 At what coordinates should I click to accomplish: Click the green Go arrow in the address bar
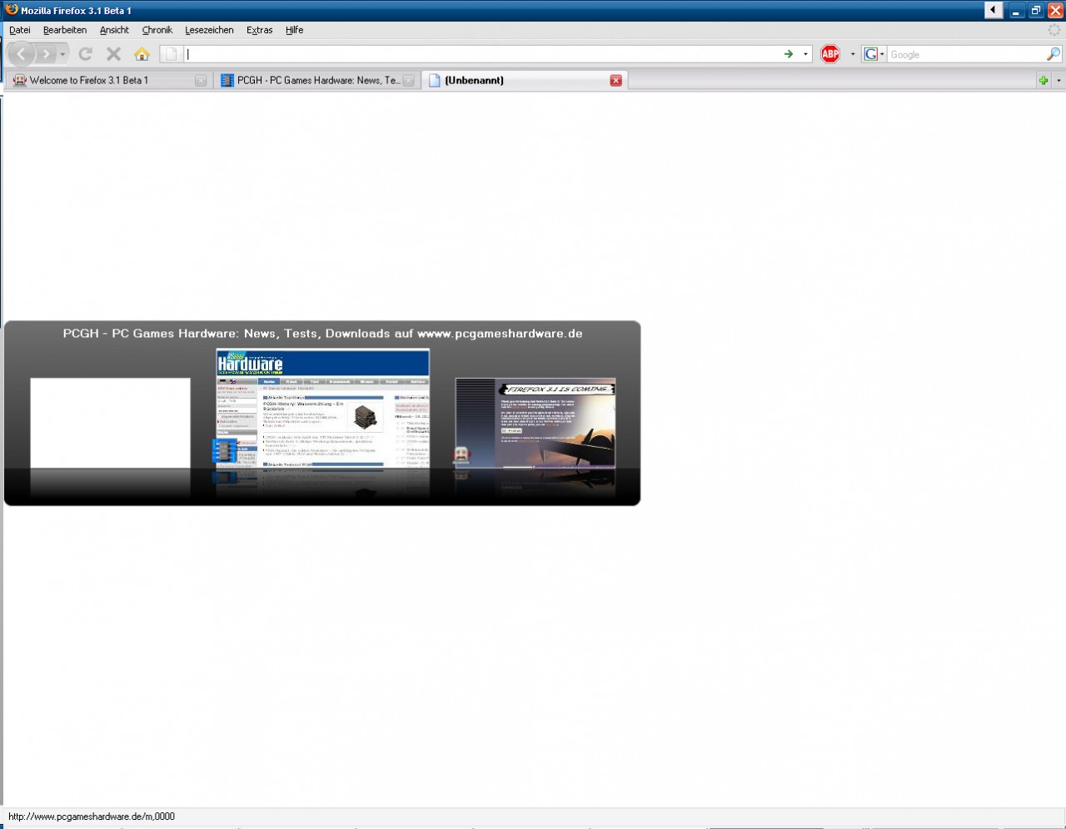[789, 54]
